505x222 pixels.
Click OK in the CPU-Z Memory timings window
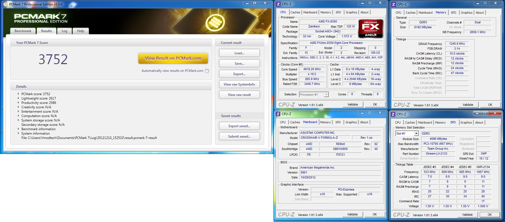490,105
